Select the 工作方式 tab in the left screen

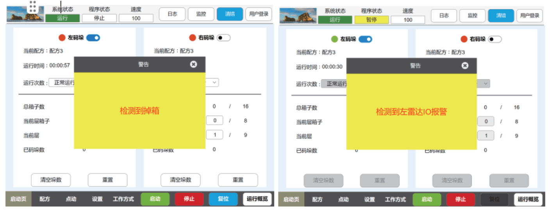[123, 199]
